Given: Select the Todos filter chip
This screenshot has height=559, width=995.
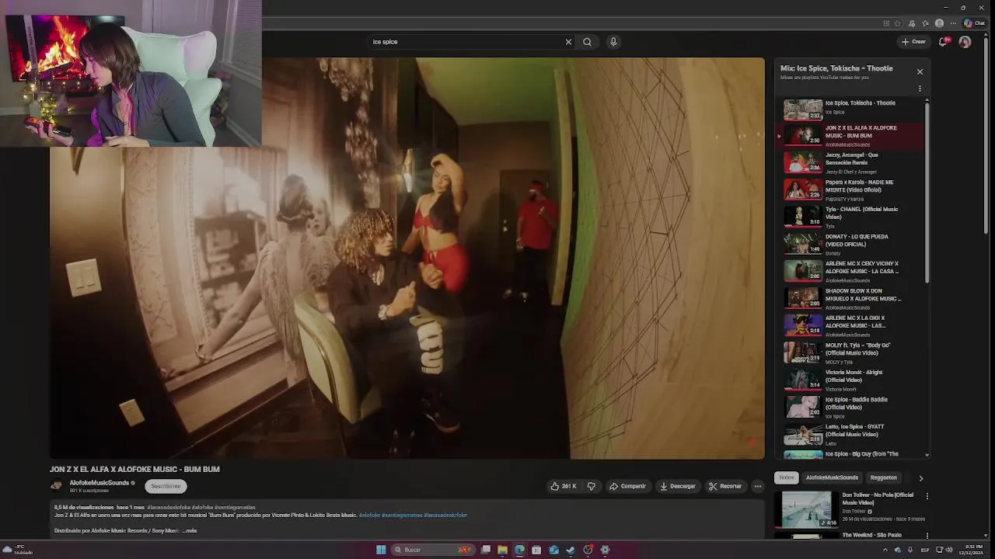Looking at the screenshot, I should click(787, 477).
